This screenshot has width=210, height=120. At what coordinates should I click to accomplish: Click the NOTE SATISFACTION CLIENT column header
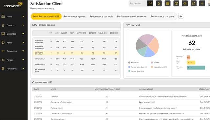(x=107, y=89)
